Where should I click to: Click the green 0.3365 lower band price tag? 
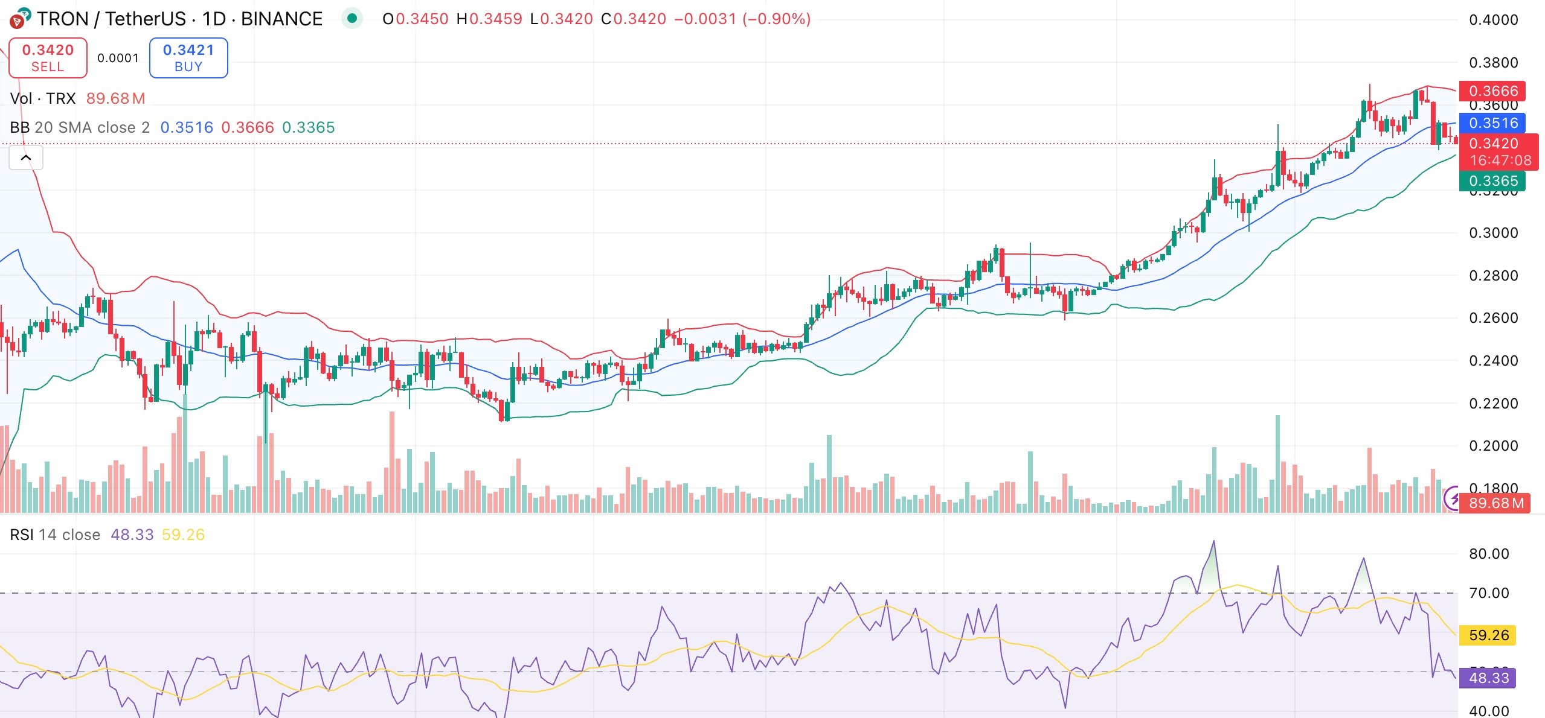coord(1492,181)
